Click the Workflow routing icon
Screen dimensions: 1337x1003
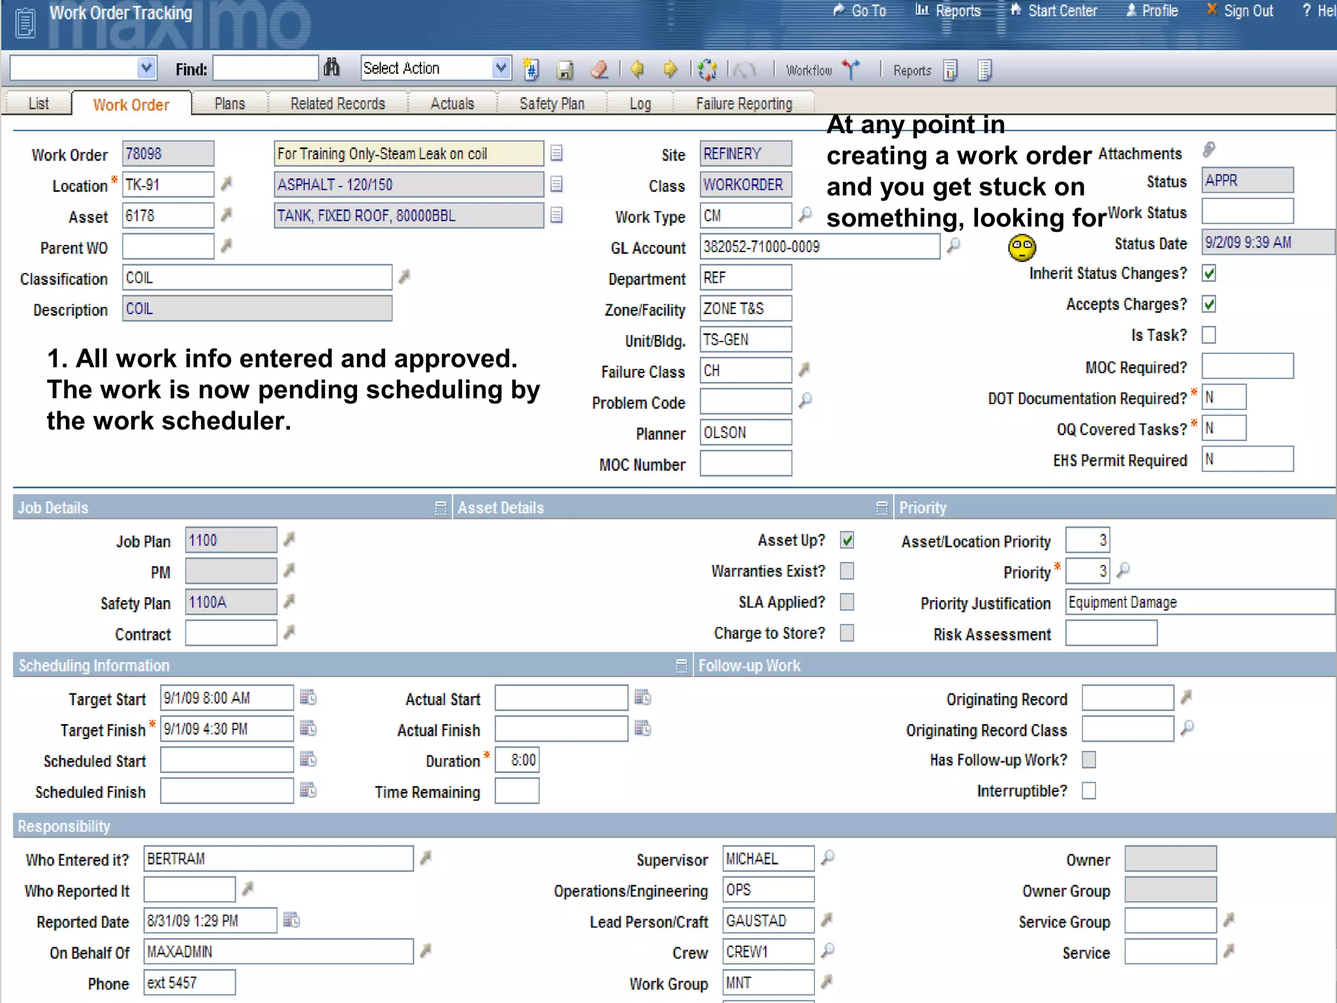click(x=851, y=69)
